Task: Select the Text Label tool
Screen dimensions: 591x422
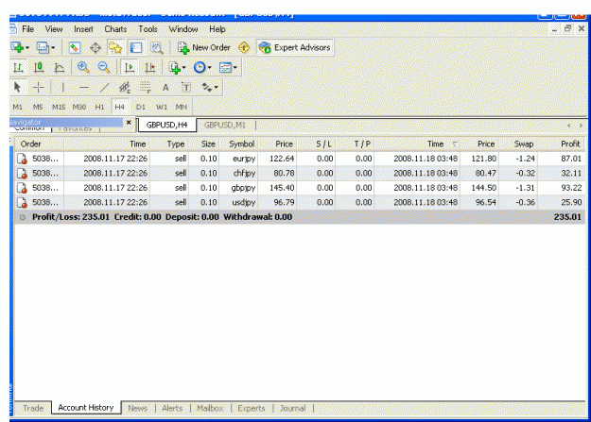Action: pyautogui.click(x=186, y=88)
